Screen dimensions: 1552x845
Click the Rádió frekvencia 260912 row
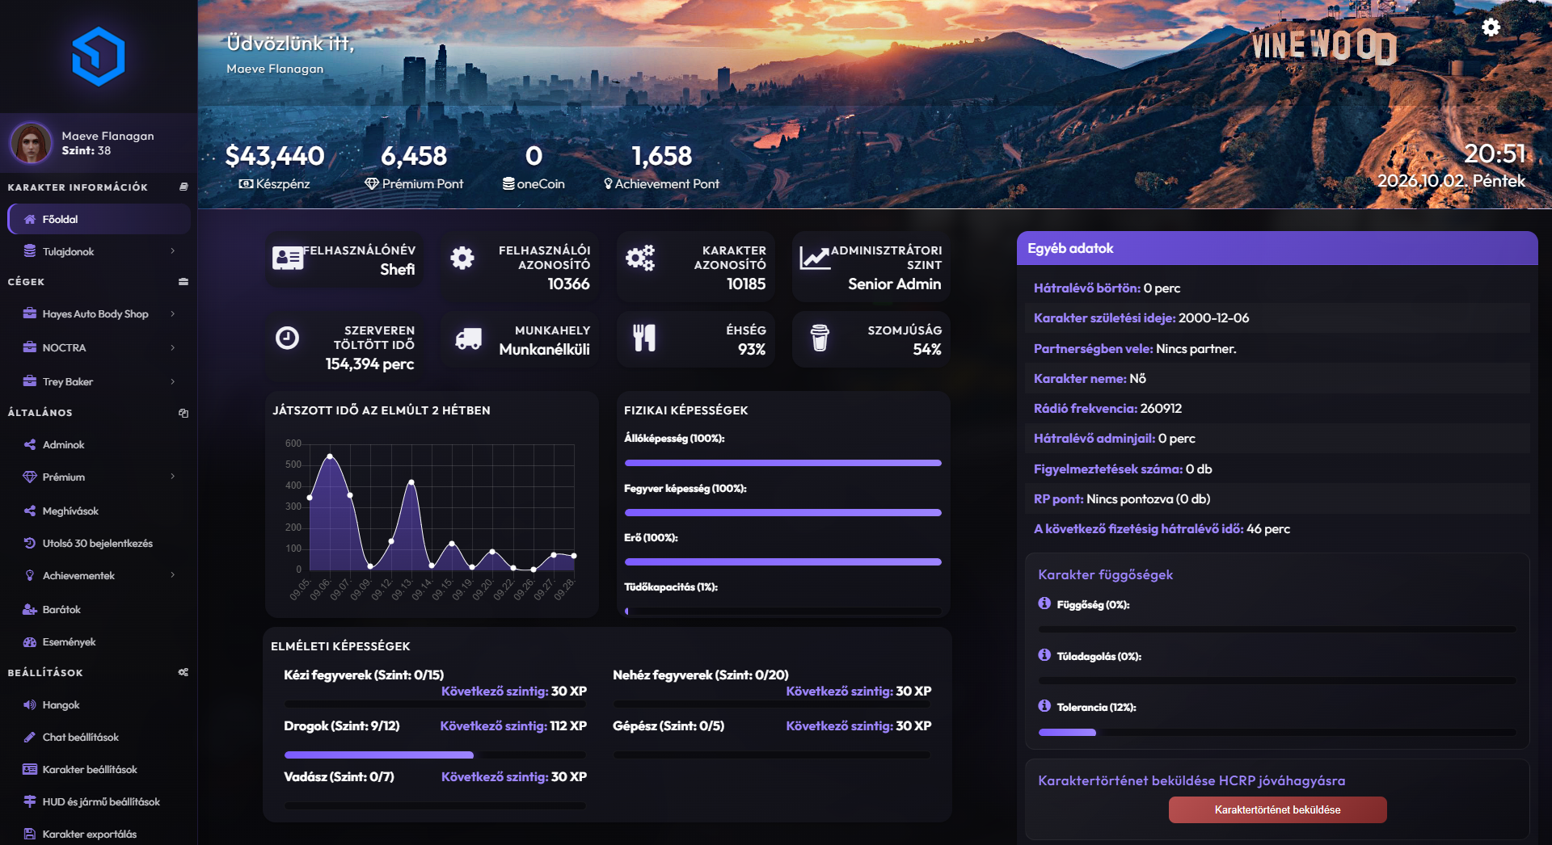[1277, 408]
